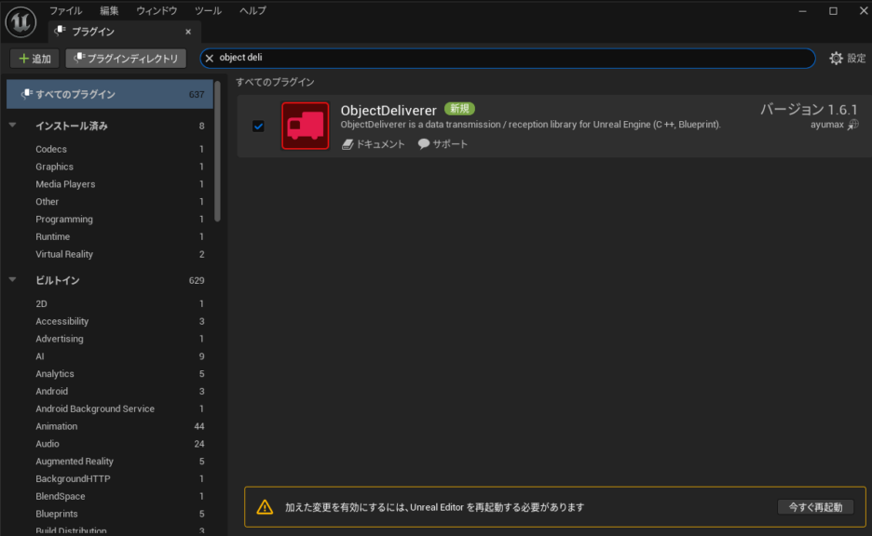This screenshot has height=536, width=872.
Task: Clear search with the X icon
Action: pos(210,58)
